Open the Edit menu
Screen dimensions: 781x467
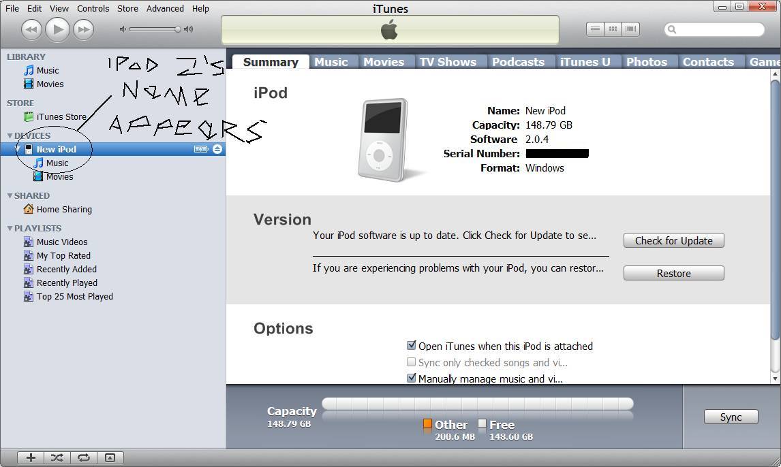(x=34, y=8)
